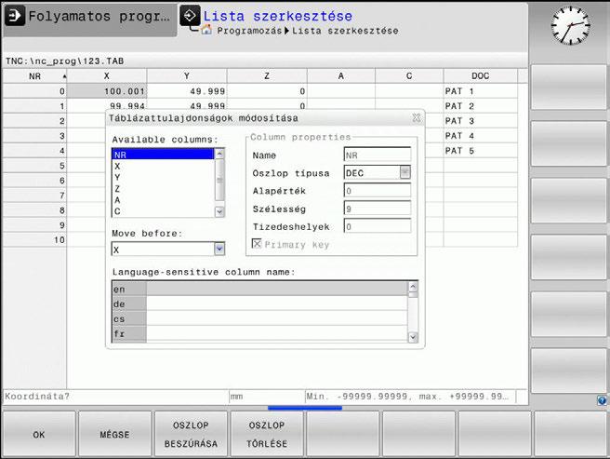Image resolution: width=610 pixels, height=459 pixels.
Task: Select Z in Available columns
Action: [x=163, y=189]
